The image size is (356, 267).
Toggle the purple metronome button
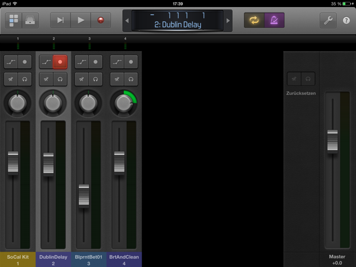[x=274, y=20]
